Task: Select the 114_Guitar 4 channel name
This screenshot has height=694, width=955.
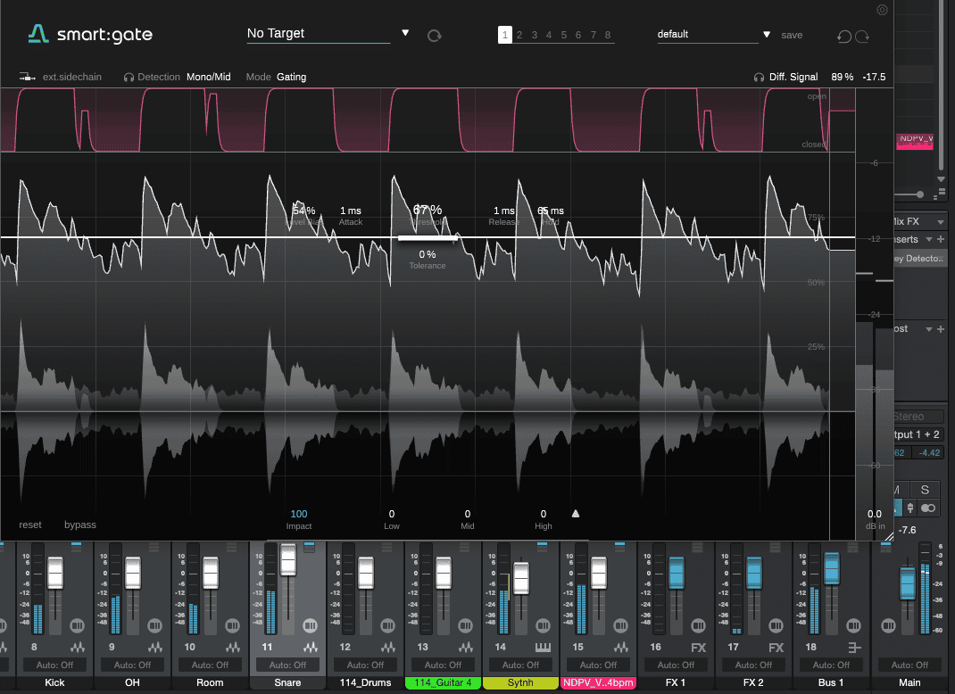Action: coord(443,682)
